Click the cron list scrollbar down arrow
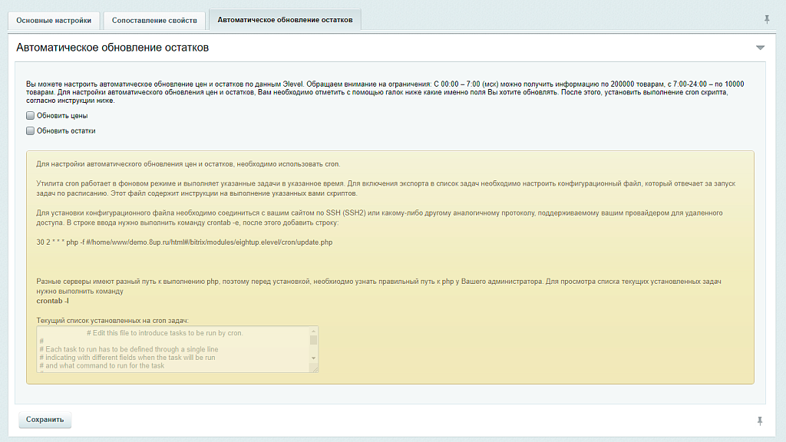 pyautogui.click(x=313, y=358)
